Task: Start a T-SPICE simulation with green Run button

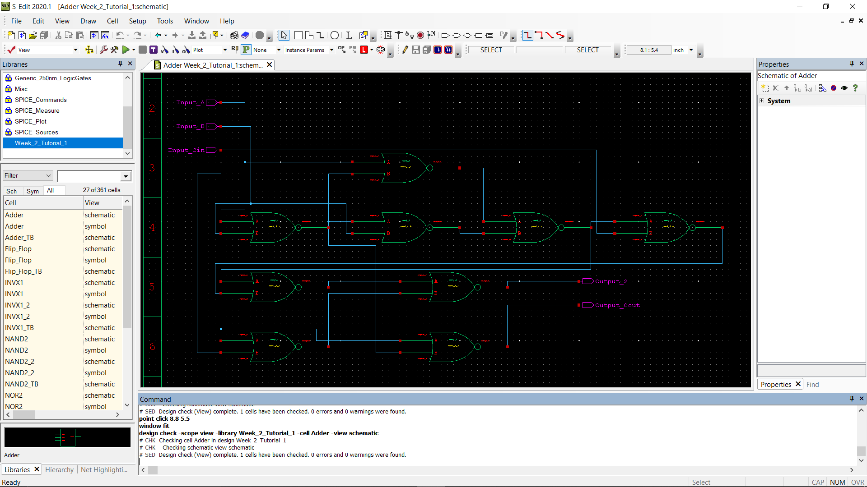Action: point(126,50)
